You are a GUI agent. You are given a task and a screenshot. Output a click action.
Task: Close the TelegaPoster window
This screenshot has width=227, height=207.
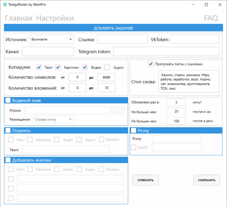[x=220, y=5]
